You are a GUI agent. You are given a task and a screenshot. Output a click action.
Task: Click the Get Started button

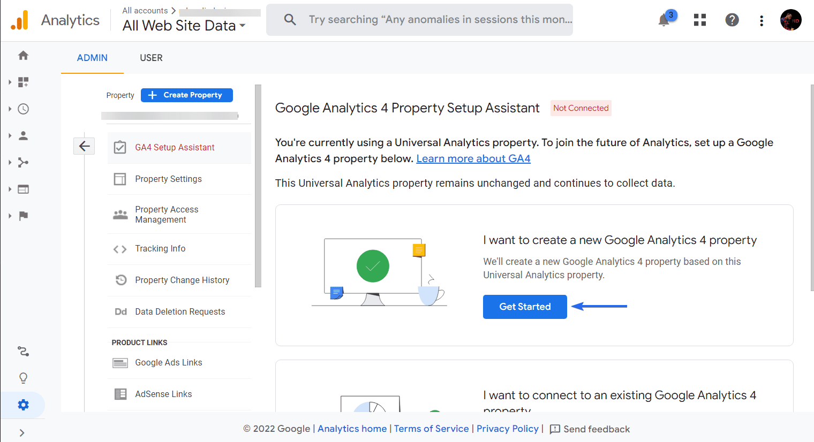[x=525, y=307]
